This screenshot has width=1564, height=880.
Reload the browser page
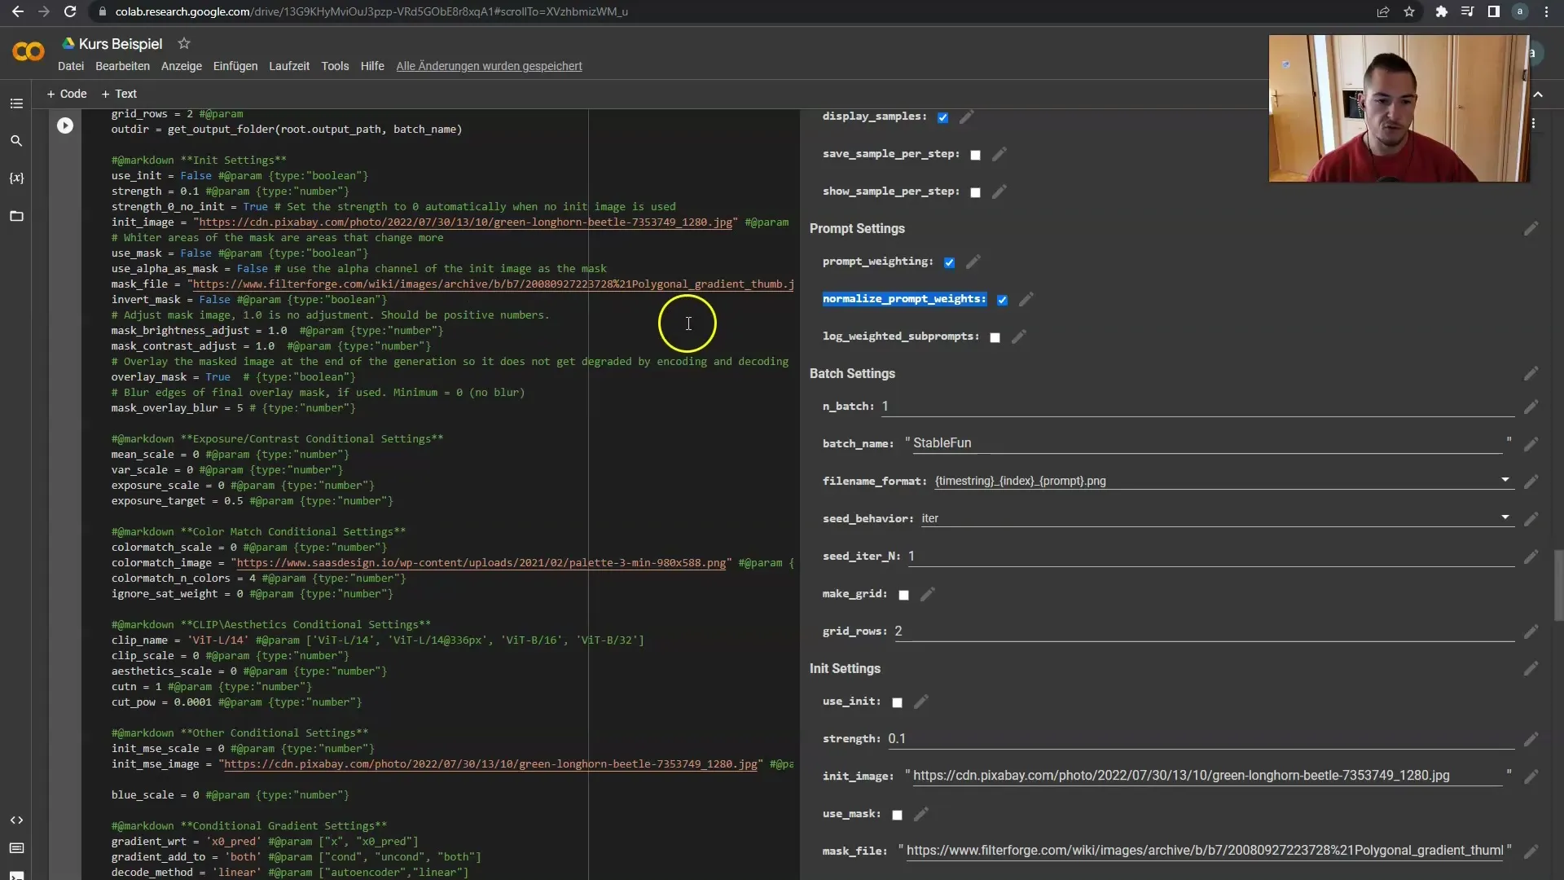[70, 11]
